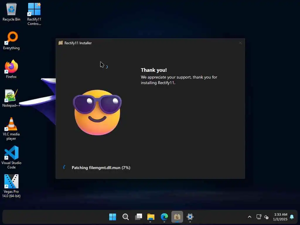Open taskbar Search
Image resolution: width=300 pixels, height=225 pixels.
point(125,217)
